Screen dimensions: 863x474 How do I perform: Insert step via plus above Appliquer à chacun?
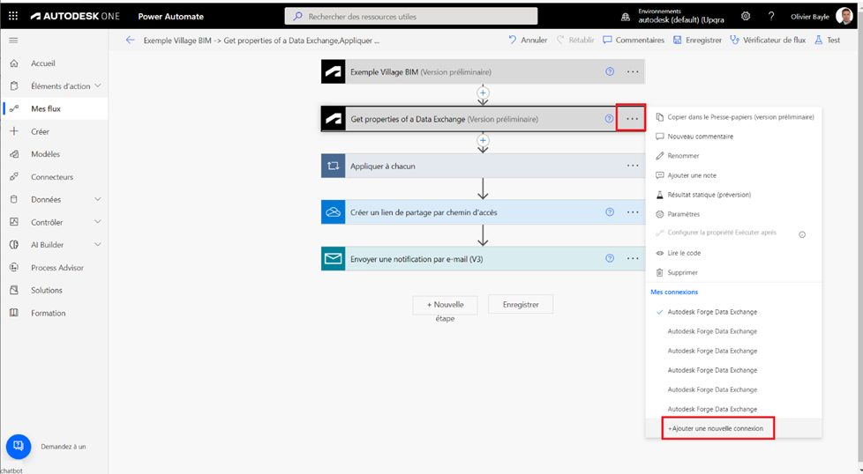click(483, 140)
